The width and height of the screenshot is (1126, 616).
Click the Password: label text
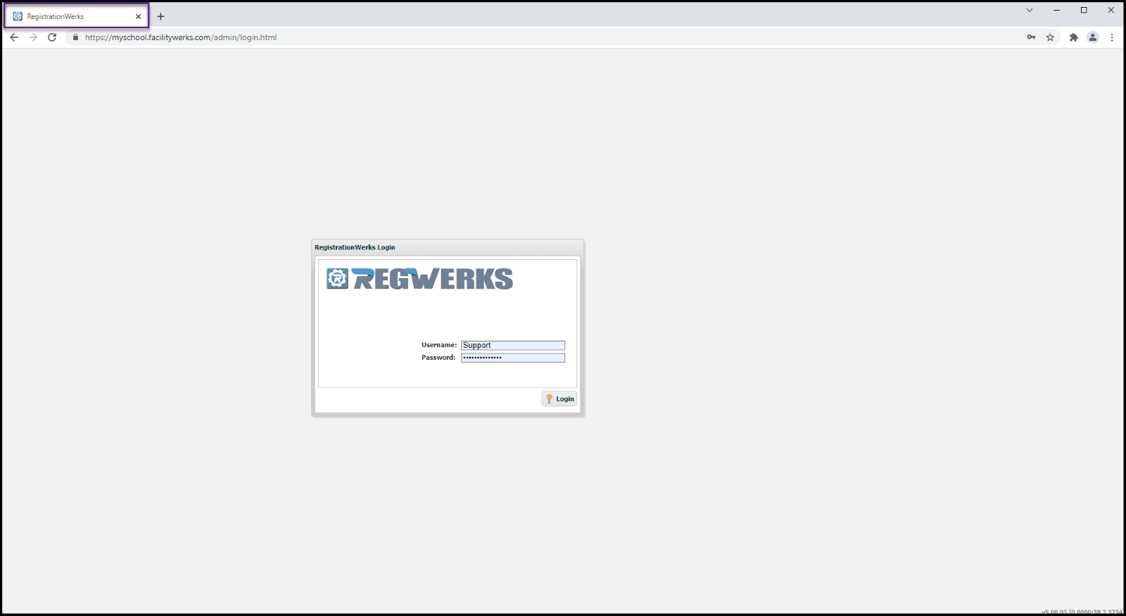438,358
